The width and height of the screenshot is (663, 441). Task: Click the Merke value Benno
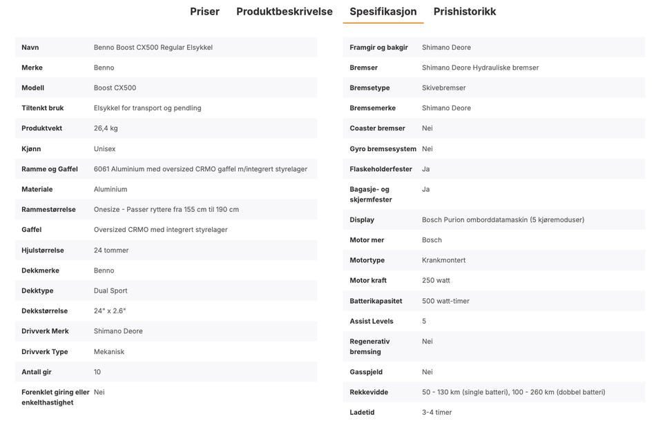[x=104, y=68]
